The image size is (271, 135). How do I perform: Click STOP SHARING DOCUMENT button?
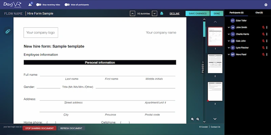[39, 128]
